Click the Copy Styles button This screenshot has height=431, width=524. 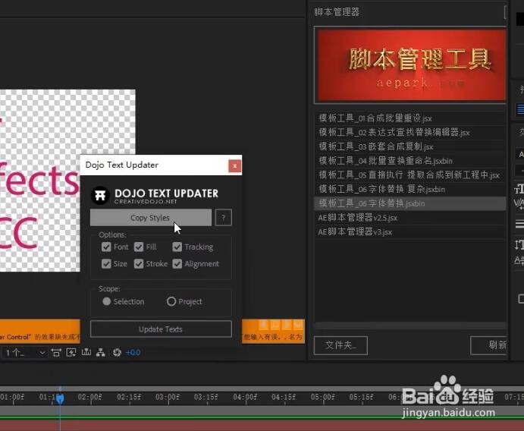click(x=151, y=218)
